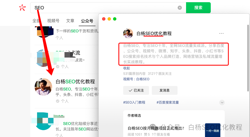Open the #百度搜索流量 hashtag link
The height and width of the screenshot is (137, 250).
coord(168,102)
